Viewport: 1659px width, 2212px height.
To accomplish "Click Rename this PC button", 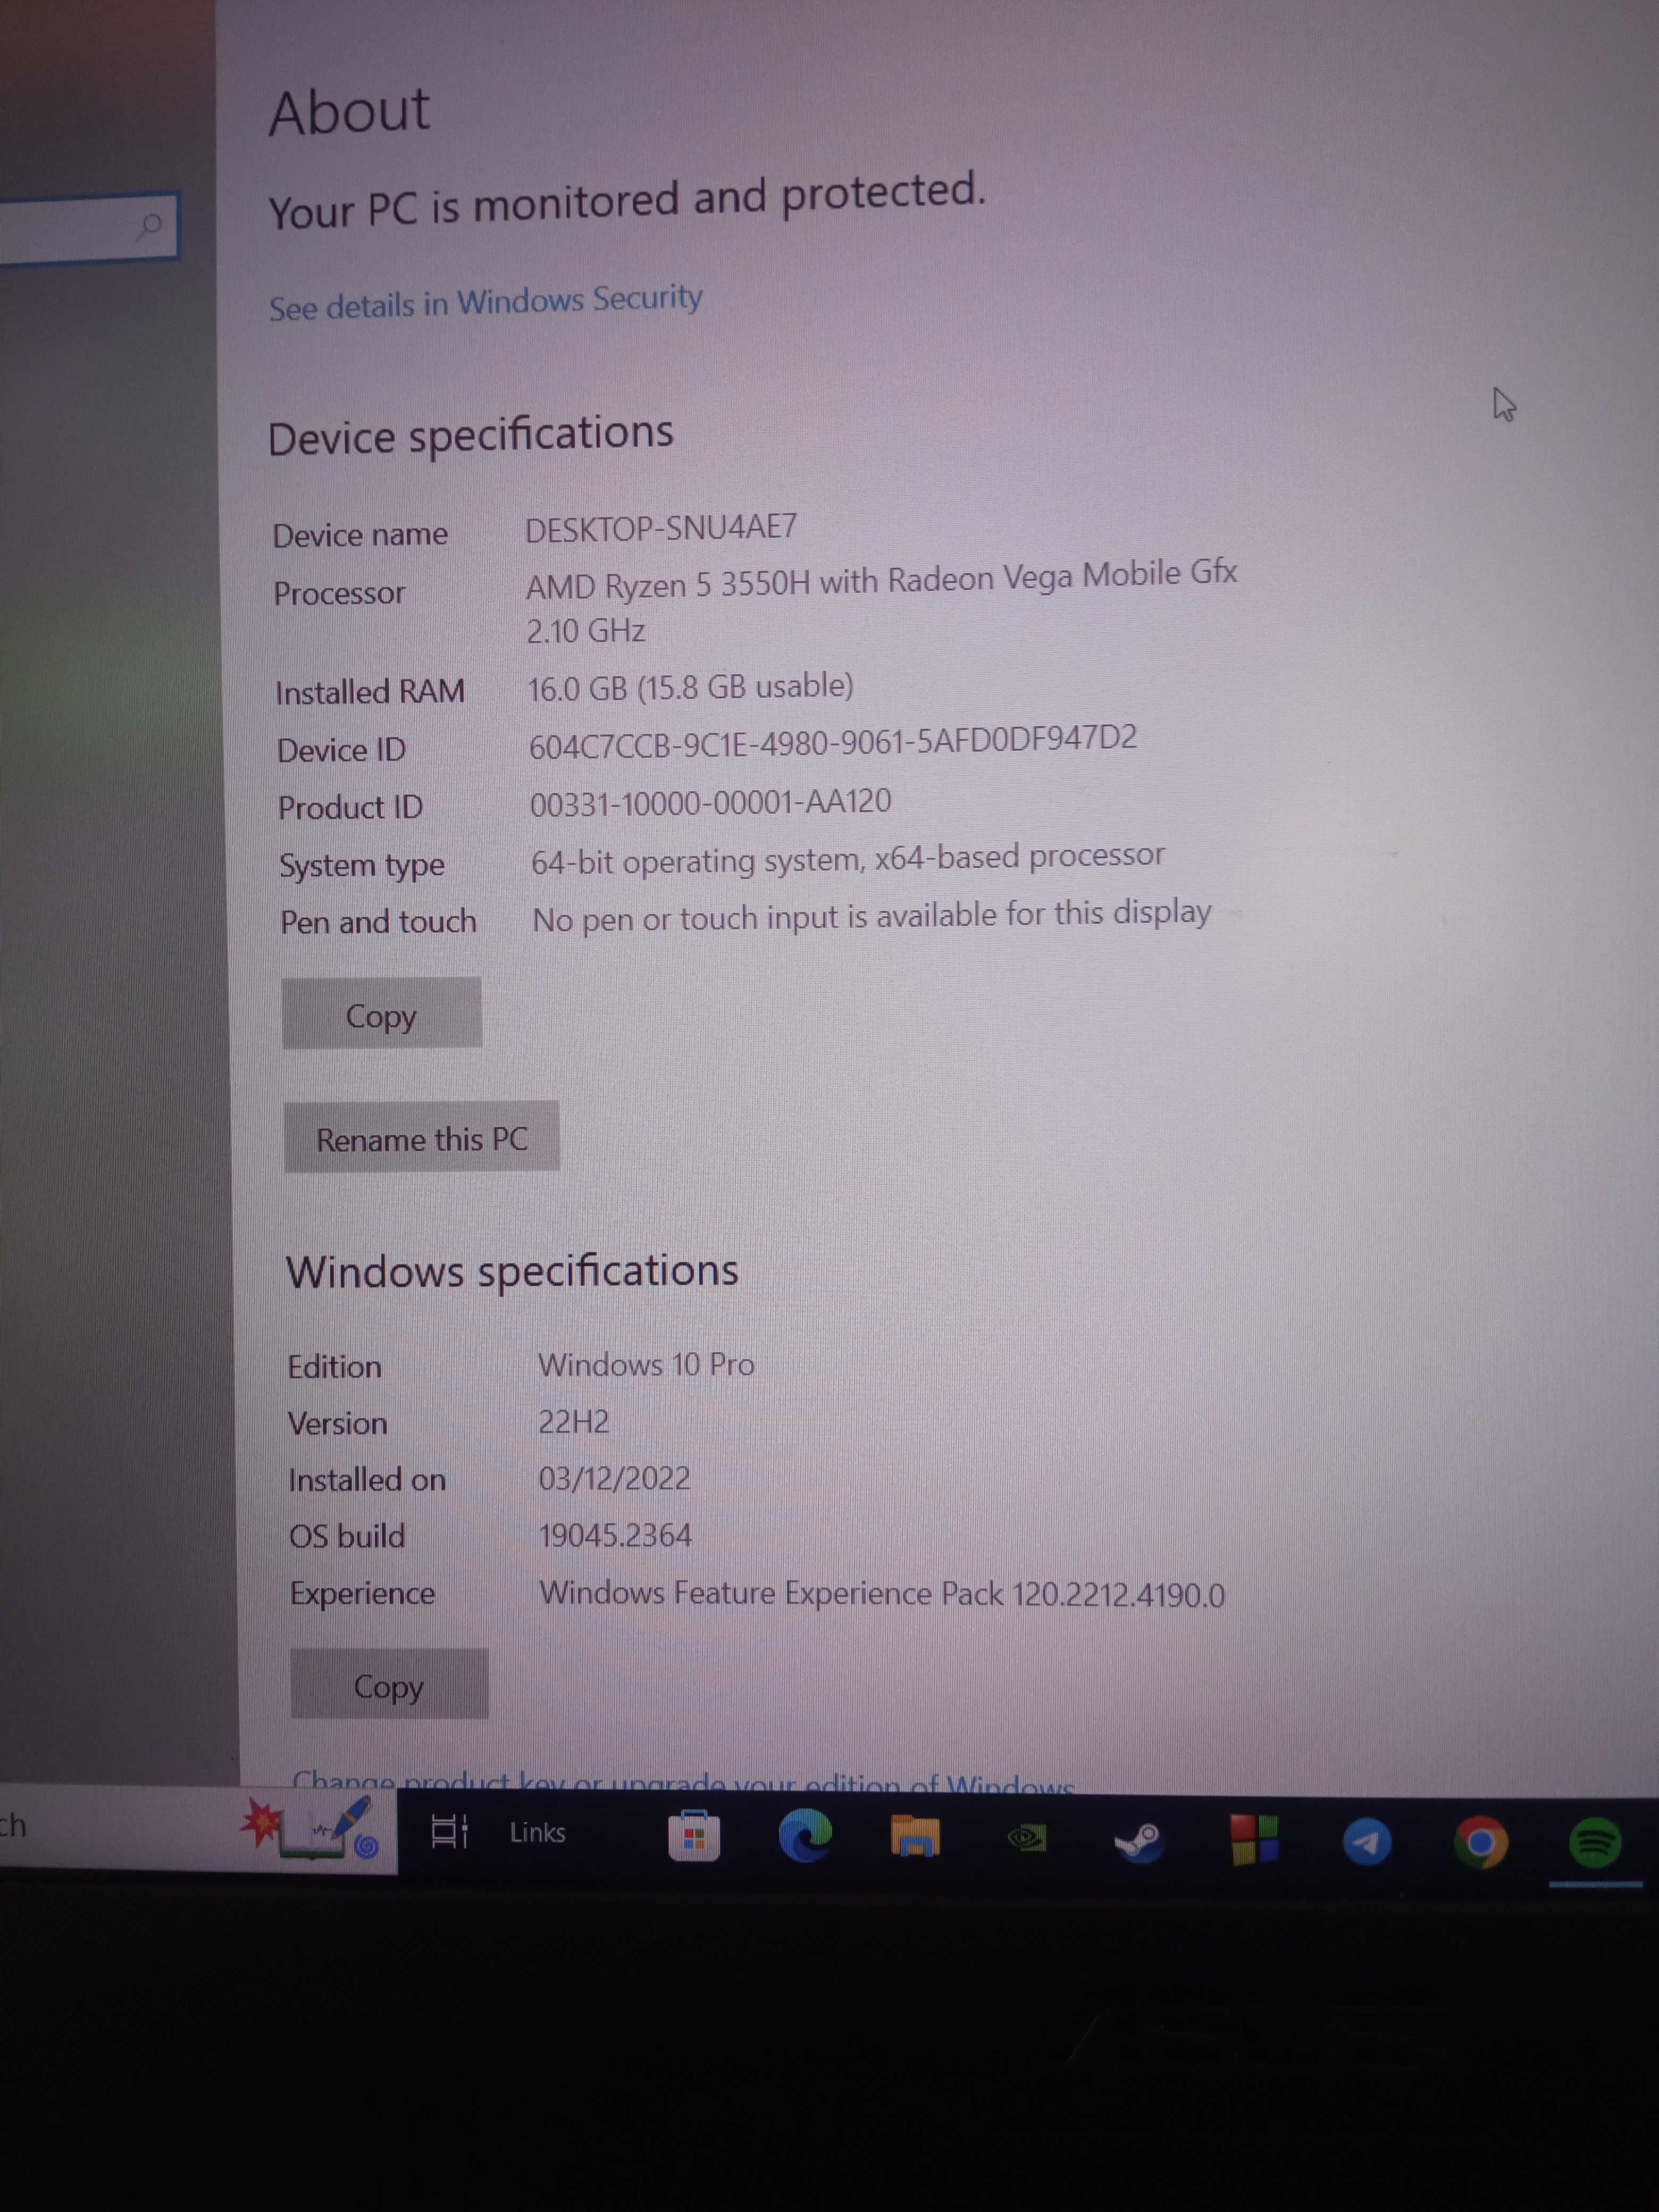I will click(x=422, y=1138).
